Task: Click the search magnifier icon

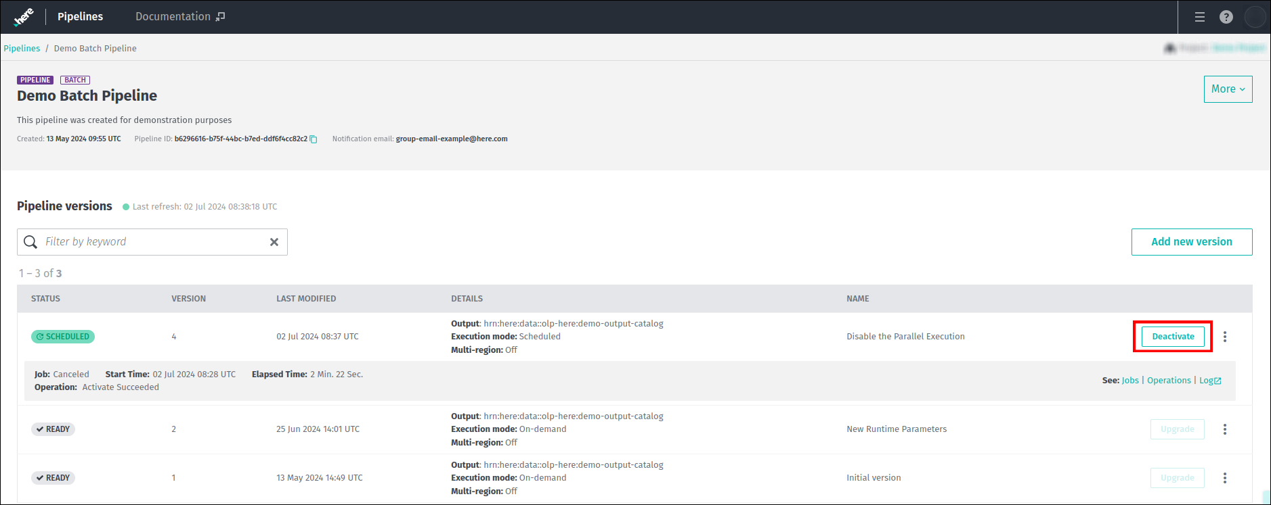Action: 30,242
